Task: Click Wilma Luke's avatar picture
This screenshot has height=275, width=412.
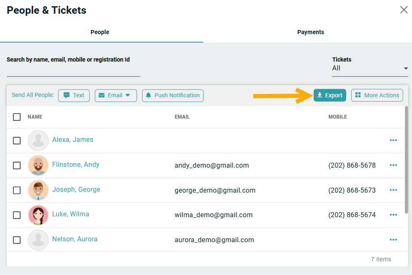Action: (38, 215)
